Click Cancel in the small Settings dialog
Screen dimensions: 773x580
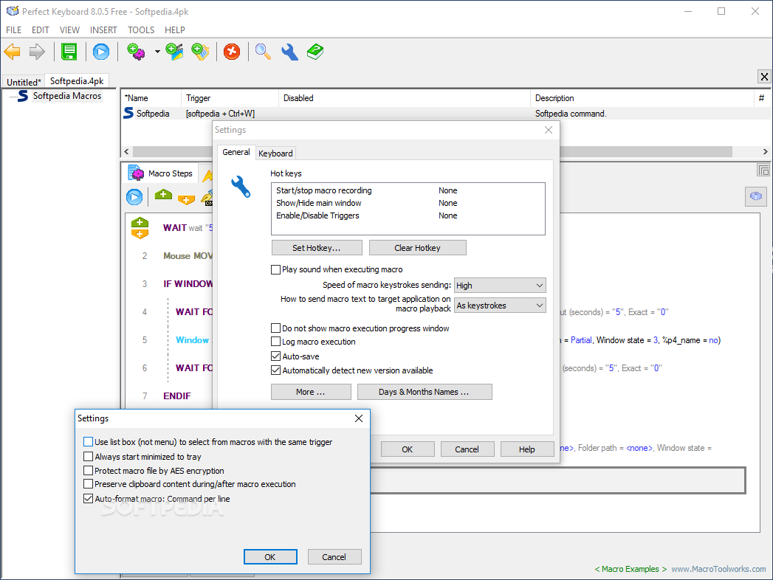point(334,557)
